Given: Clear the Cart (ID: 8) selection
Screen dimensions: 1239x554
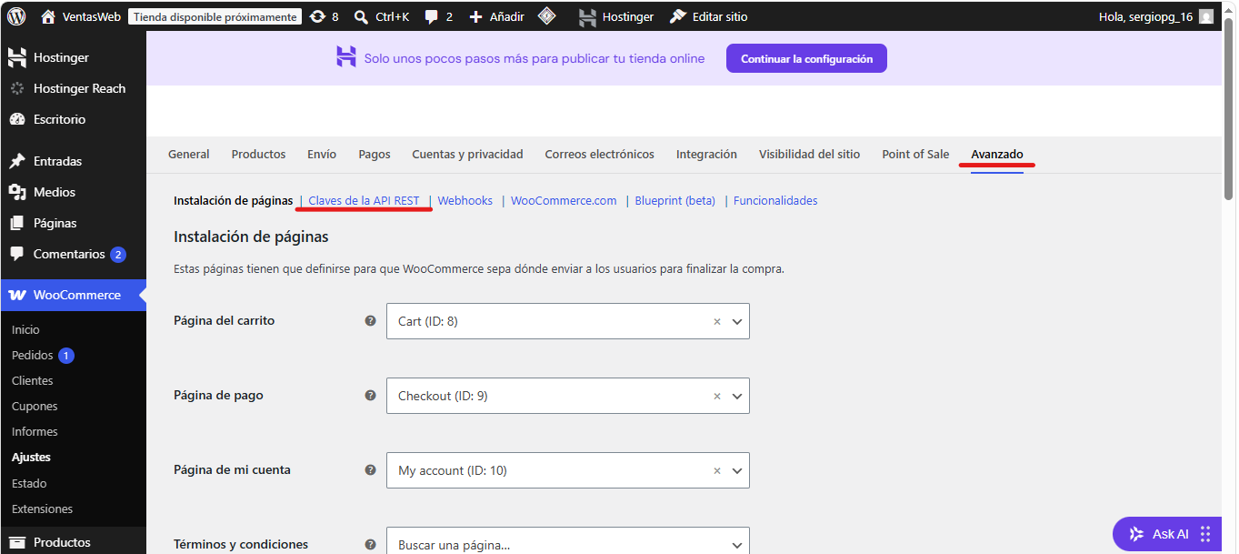Looking at the screenshot, I should click(x=716, y=321).
